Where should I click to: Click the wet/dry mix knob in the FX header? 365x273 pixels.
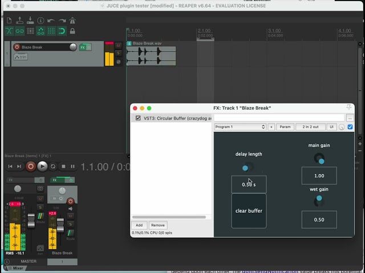pos(342,127)
